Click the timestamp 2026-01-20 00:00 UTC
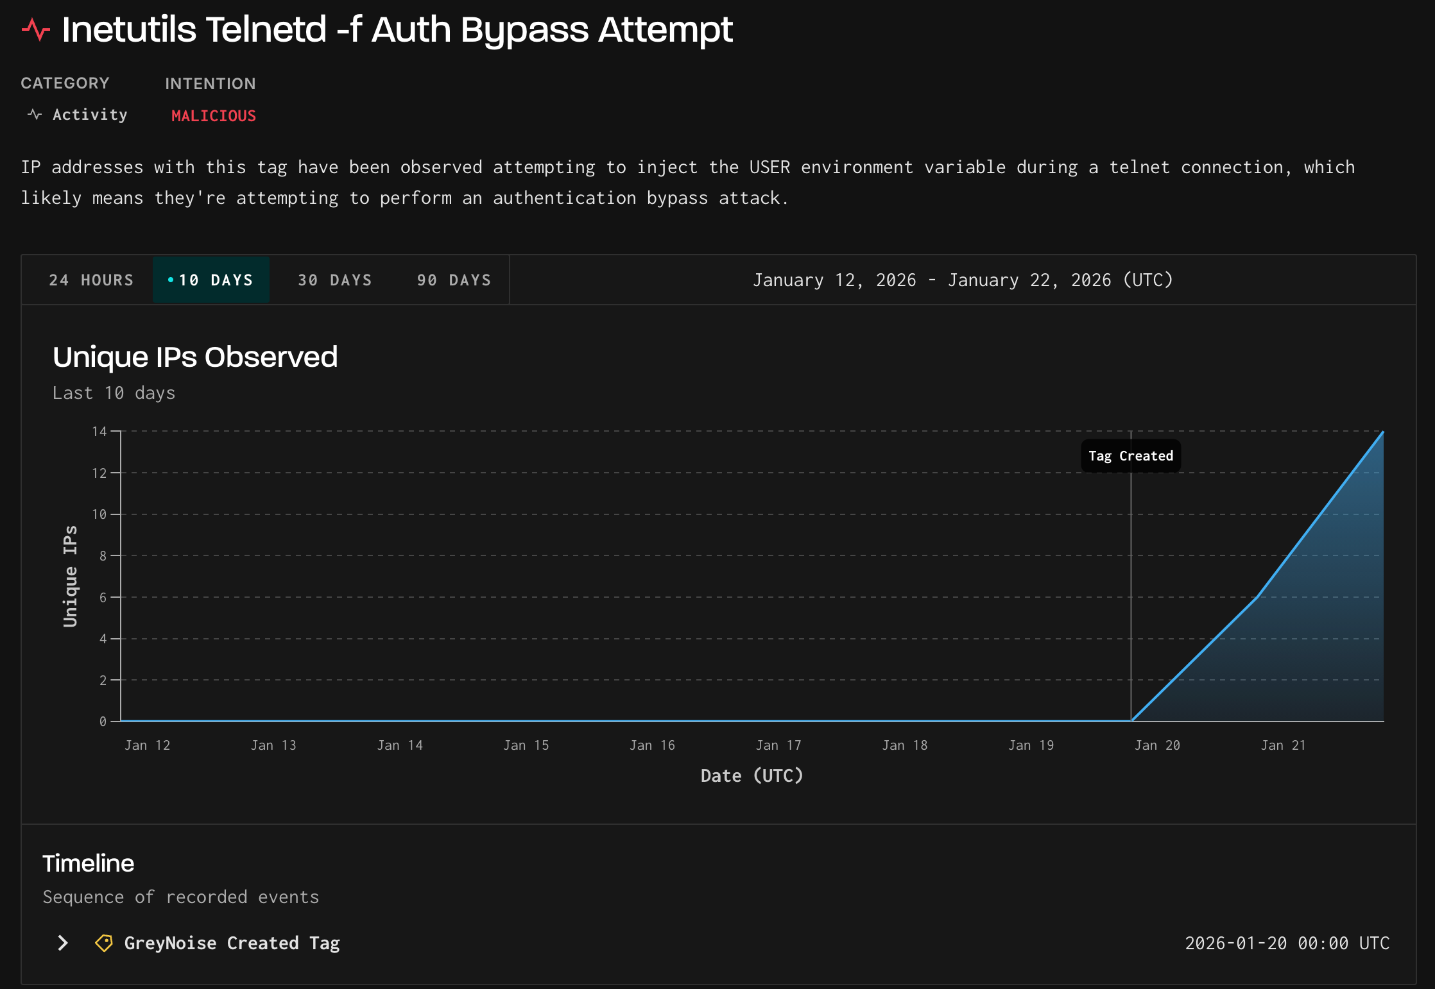The image size is (1435, 989). tap(1287, 943)
